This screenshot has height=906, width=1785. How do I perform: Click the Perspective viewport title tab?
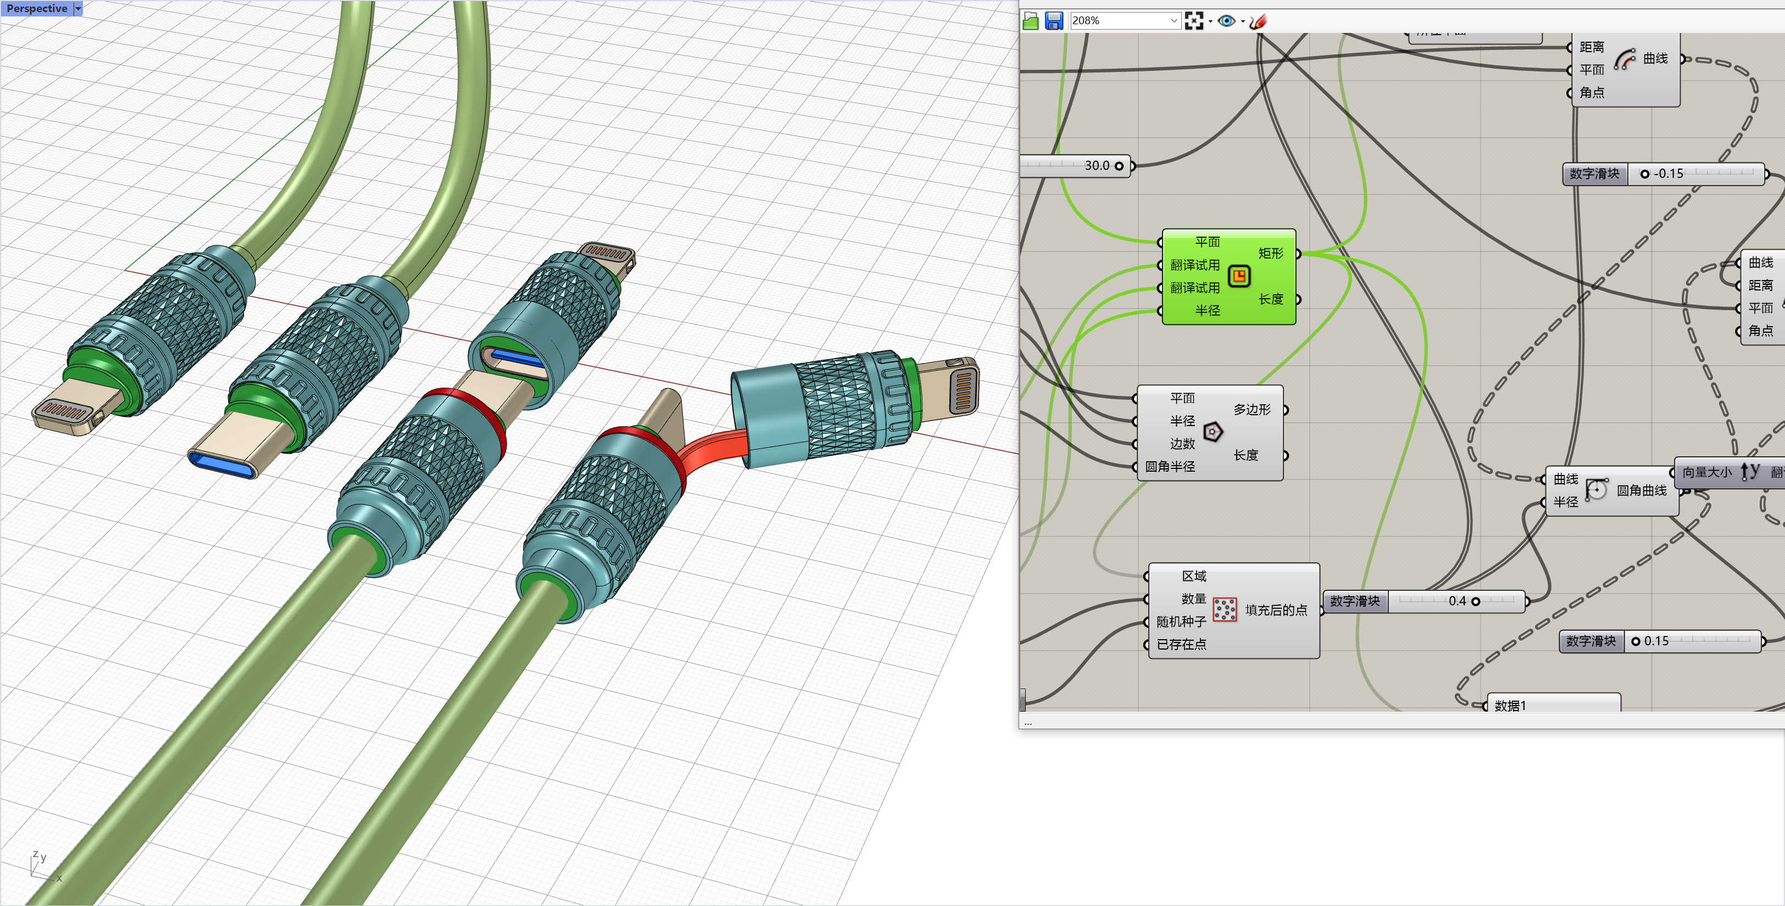point(37,8)
